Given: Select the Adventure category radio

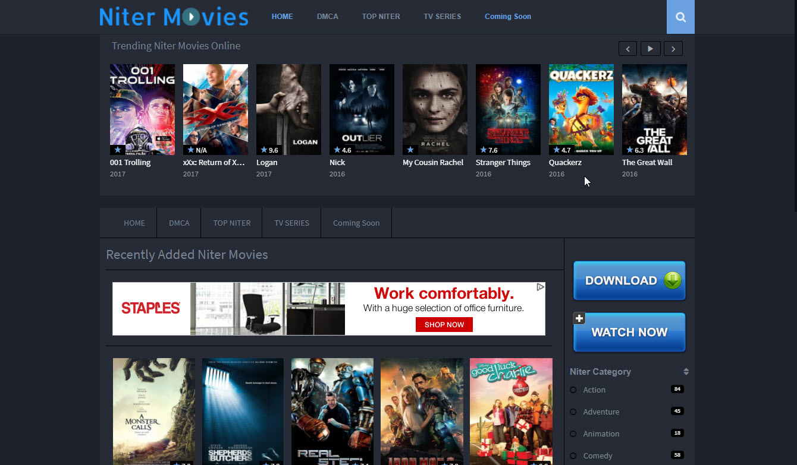Looking at the screenshot, I should 573,412.
